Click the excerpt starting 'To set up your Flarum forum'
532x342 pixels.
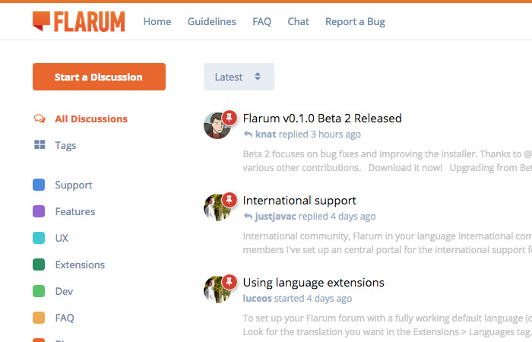click(x=388, y=325)
